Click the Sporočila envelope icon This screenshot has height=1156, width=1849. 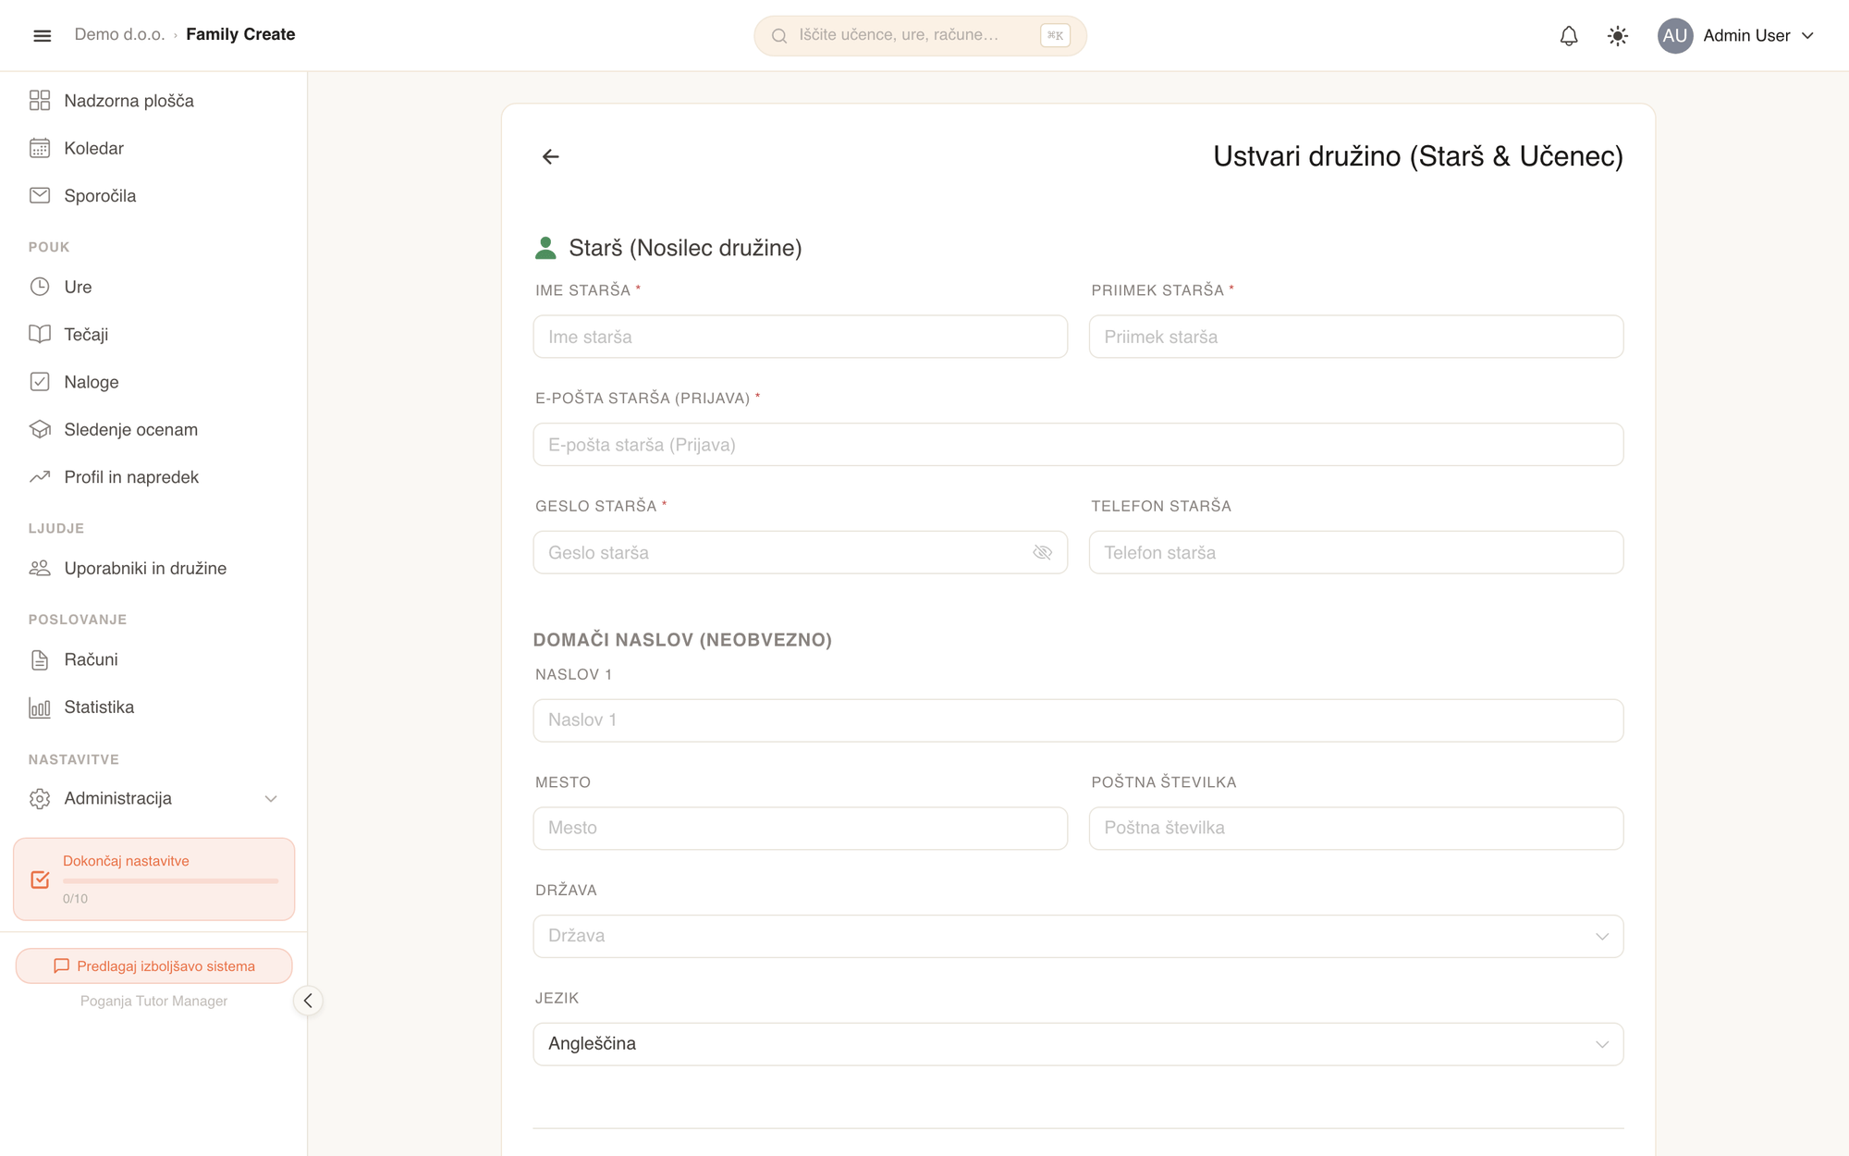(x=40, y=195)
